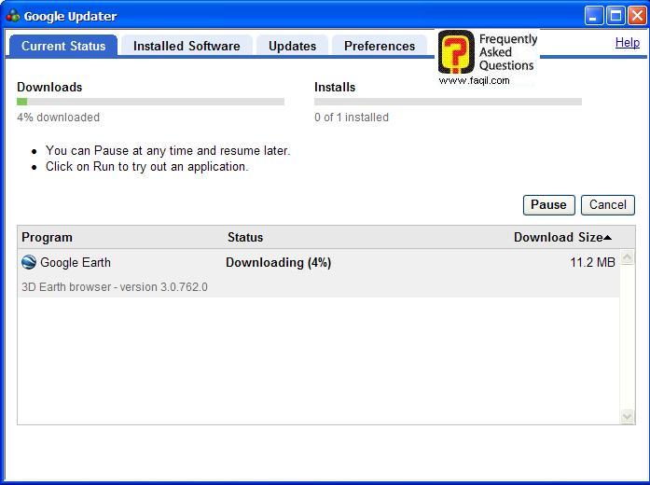Sort by the Download Size column header
The width and height of the screenshot is (650, 485).
557,238
